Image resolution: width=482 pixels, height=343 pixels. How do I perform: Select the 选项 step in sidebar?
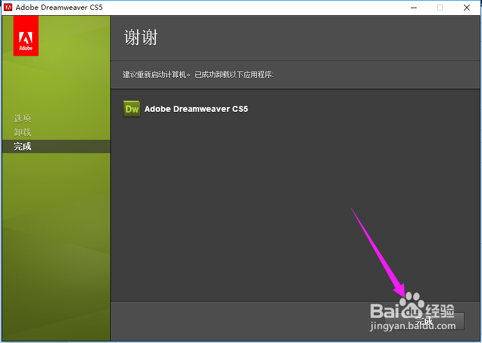(x=22, y=118)
